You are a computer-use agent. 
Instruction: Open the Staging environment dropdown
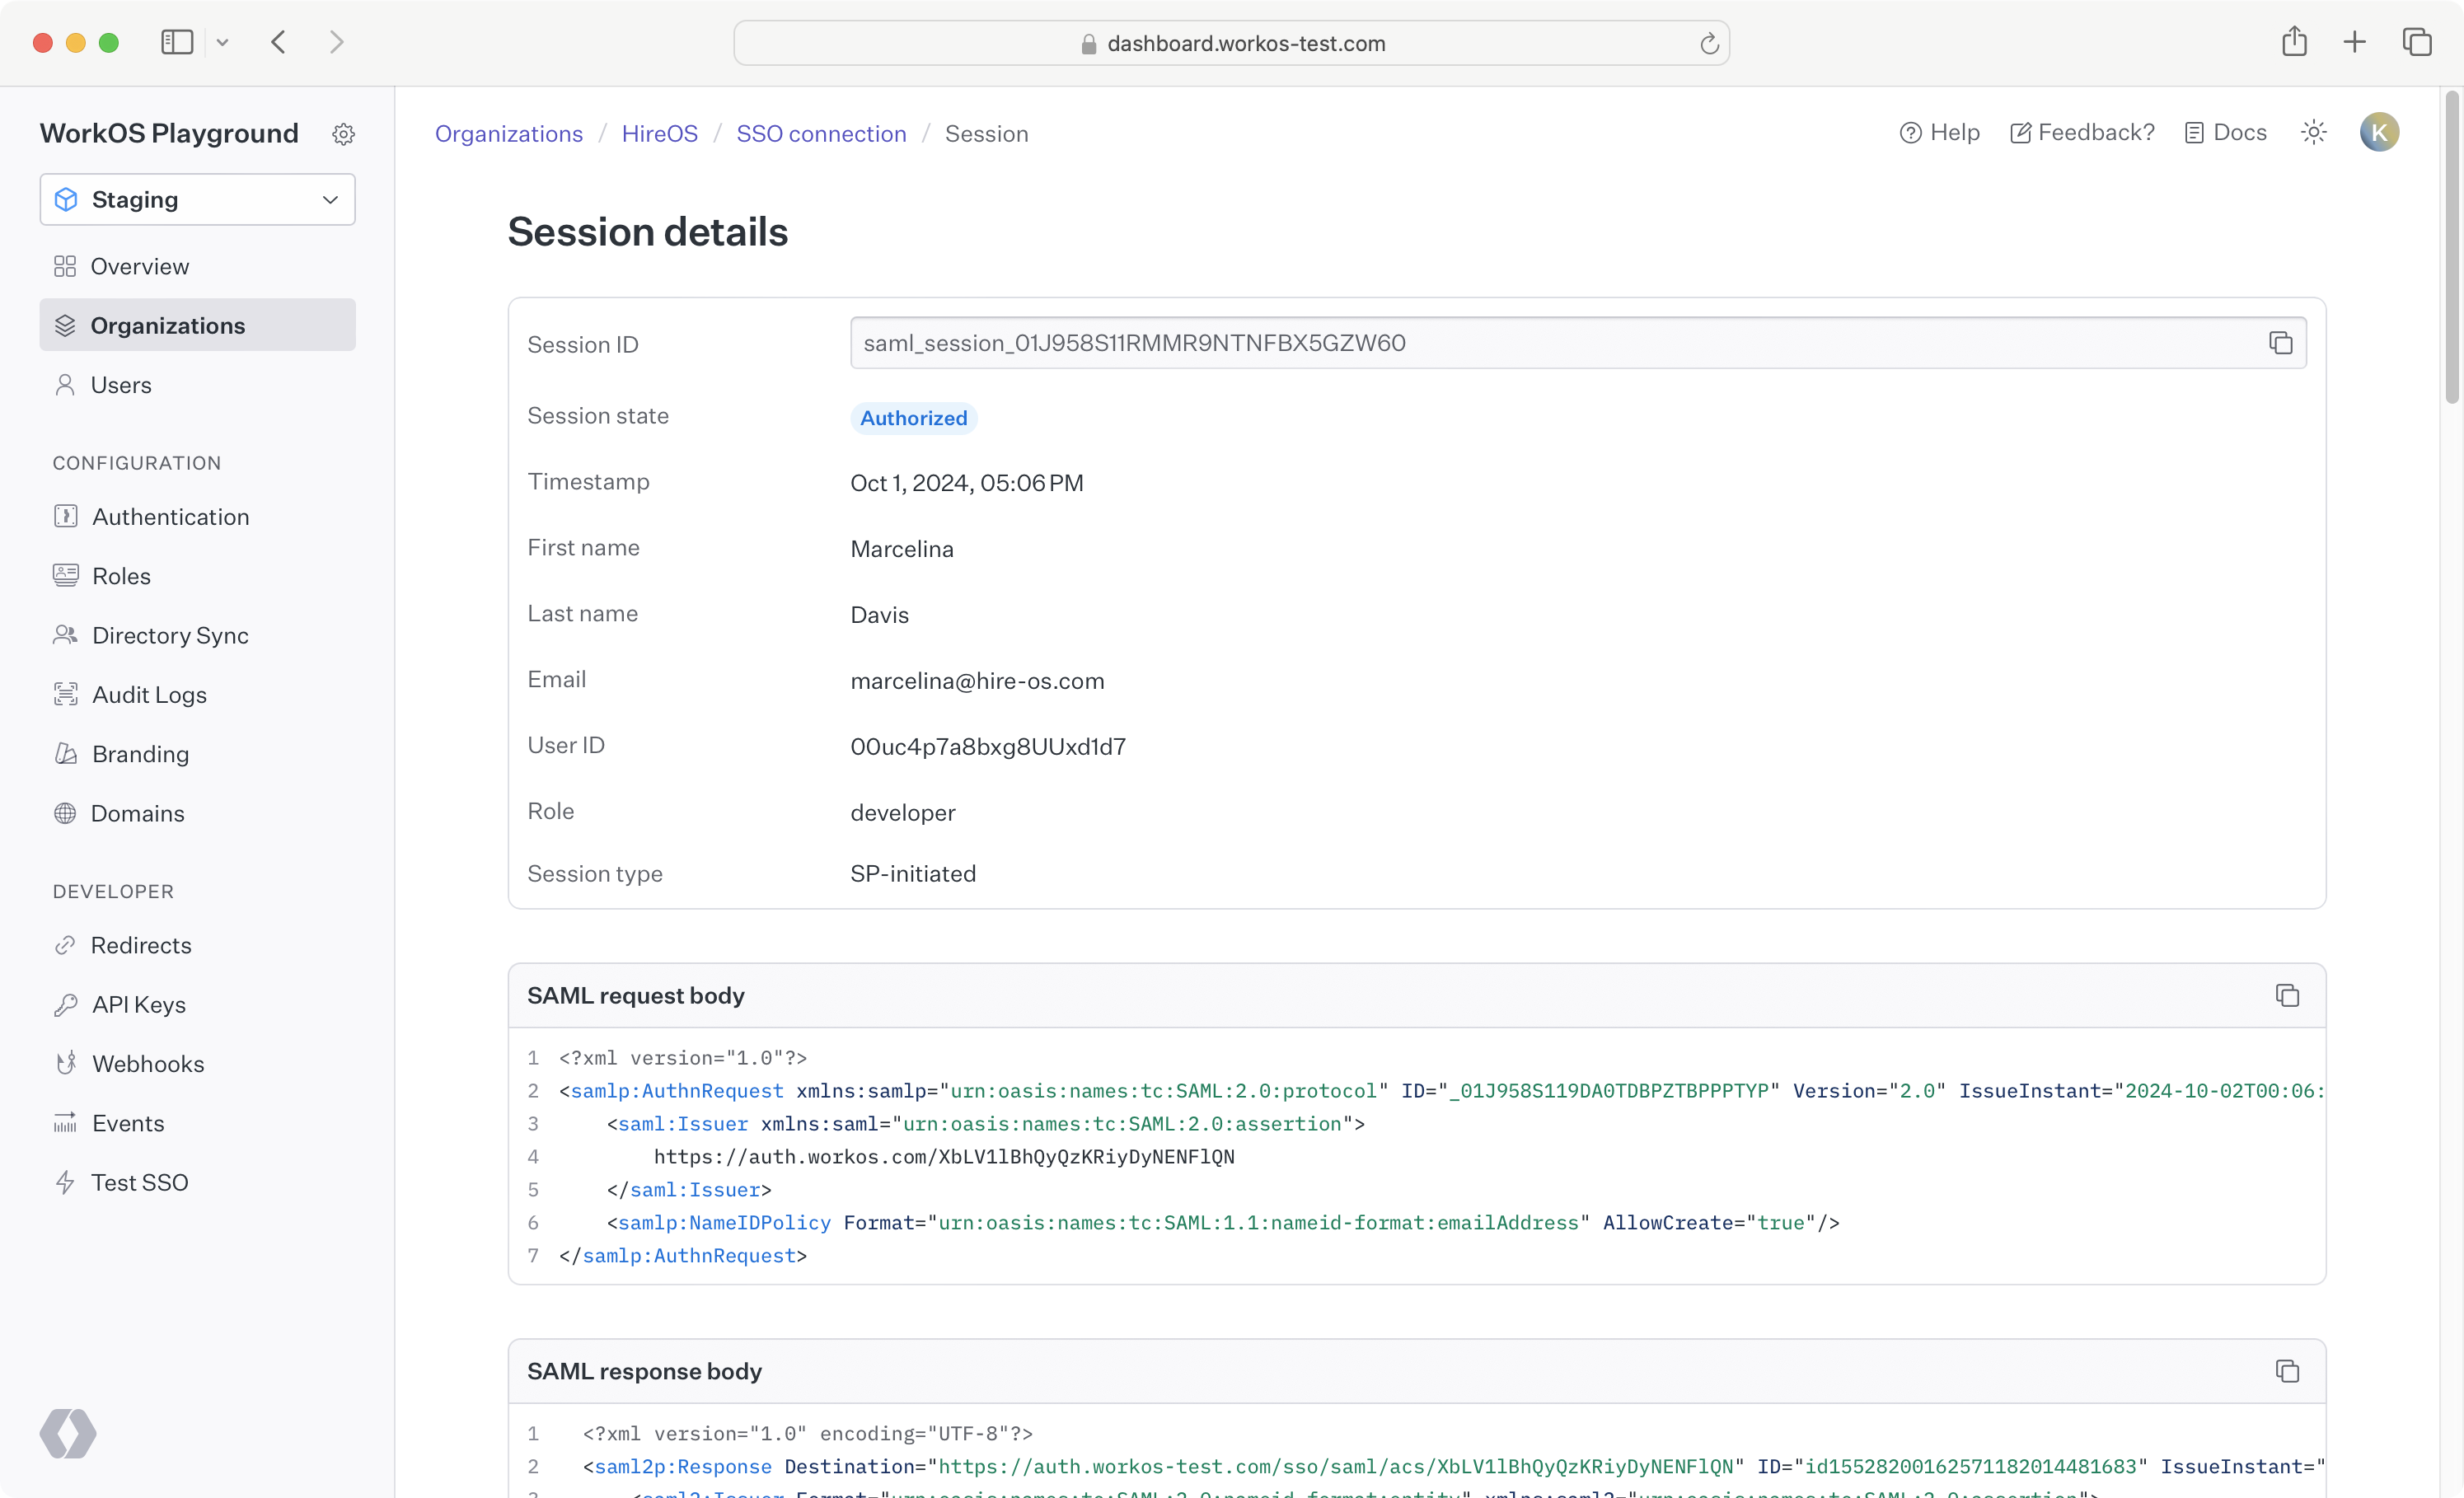pyautogui.click(x=197, y=199)
